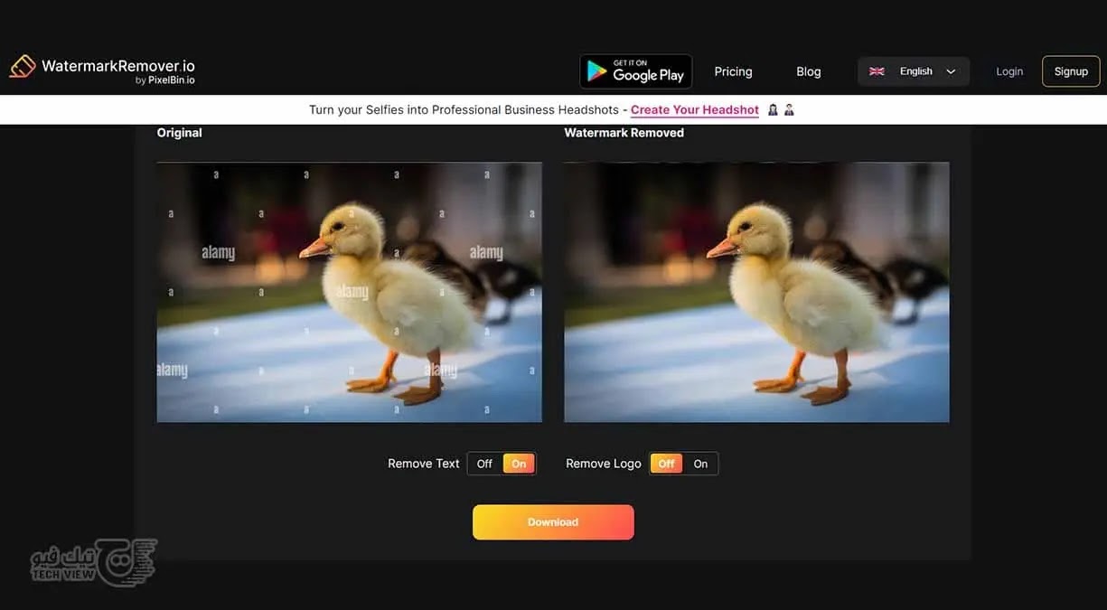Click the WatermarkRemover.io logo icon
The image size is (1107, 610).
(23, 66)
